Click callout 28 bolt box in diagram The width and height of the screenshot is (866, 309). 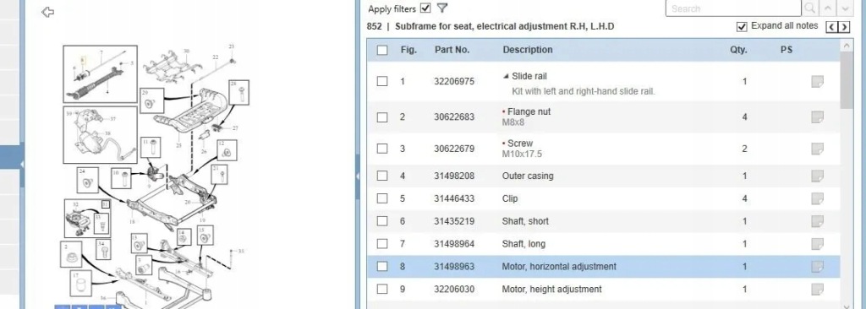[238, 92]
